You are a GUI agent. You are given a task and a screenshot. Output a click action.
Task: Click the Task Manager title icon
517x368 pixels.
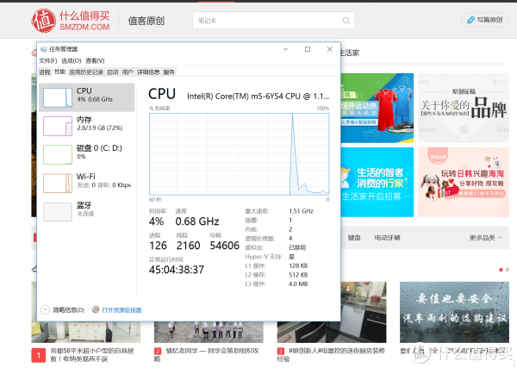tap(44, 49)
